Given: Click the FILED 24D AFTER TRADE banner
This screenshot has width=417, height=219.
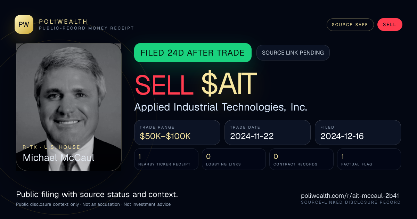Looking at the screenshot, I should (193, 53).
